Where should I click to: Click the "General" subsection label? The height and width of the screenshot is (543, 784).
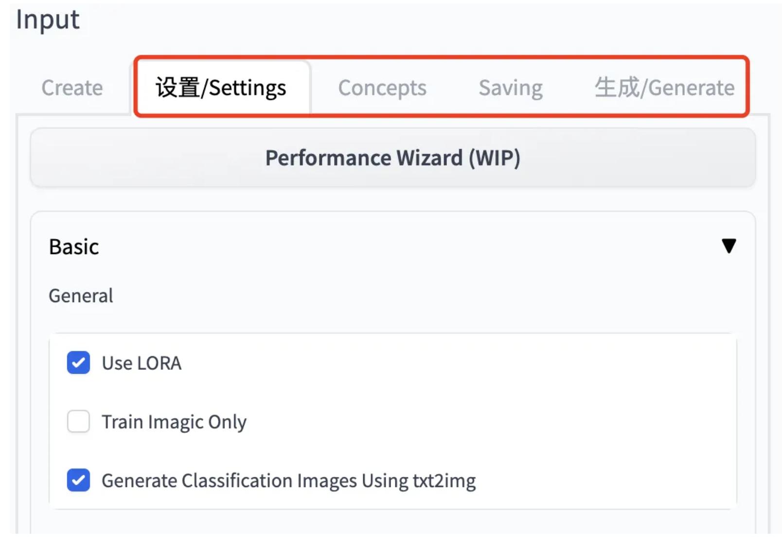pyautogui.click(x=81, y=296)
